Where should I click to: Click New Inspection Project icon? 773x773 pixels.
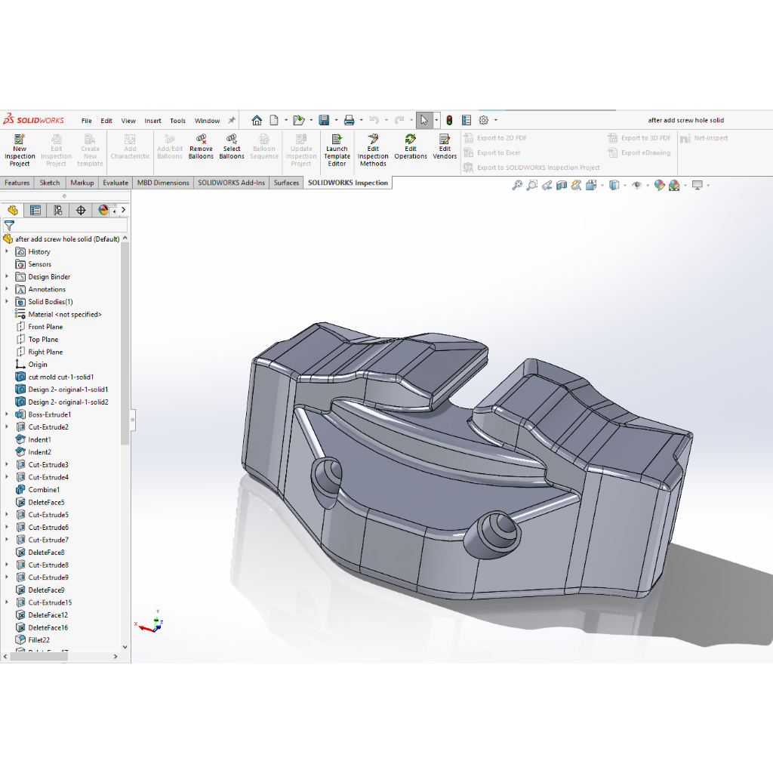20,150
